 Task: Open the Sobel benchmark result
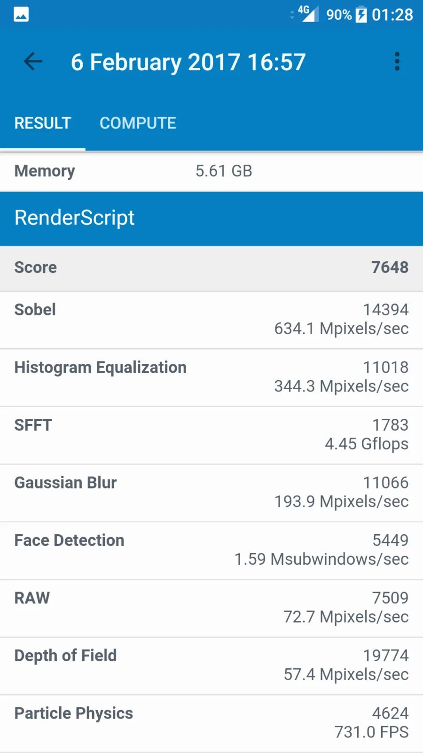[211, 320]
